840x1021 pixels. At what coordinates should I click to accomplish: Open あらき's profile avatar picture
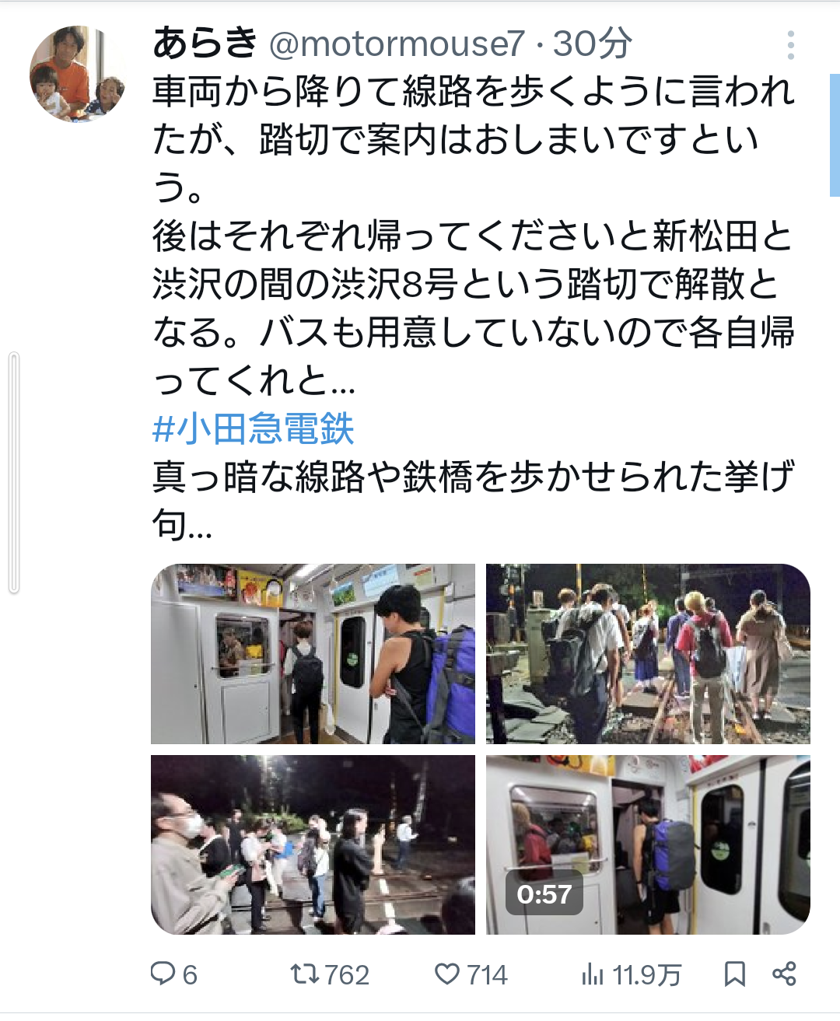pyautogui.click(x=78, y=74)
